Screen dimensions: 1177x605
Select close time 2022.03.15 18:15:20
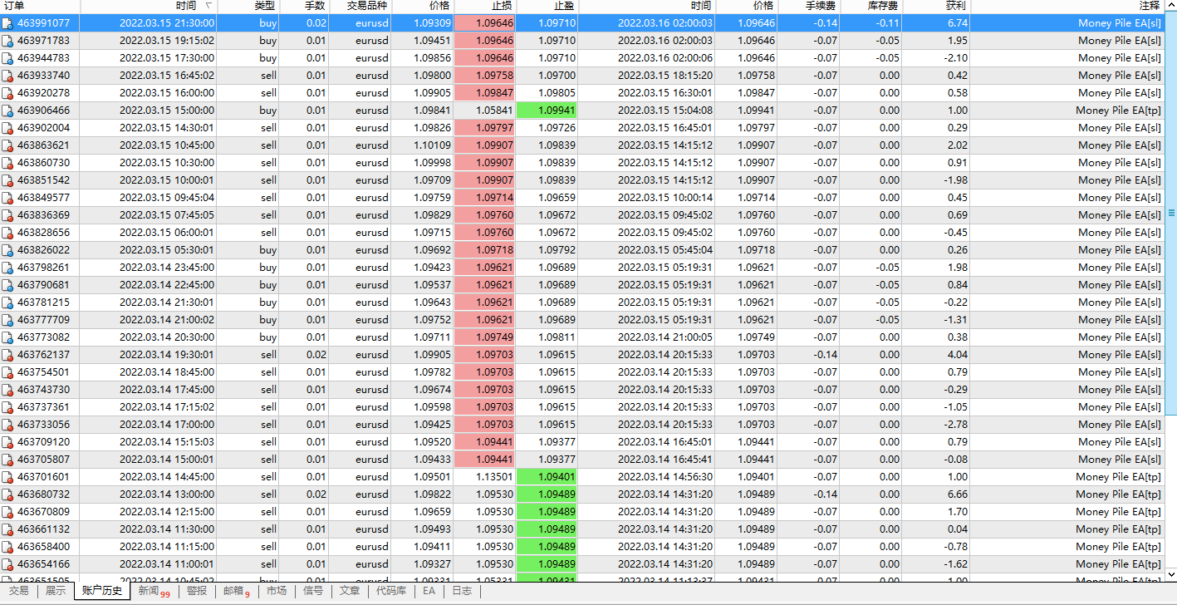point(665,76)
